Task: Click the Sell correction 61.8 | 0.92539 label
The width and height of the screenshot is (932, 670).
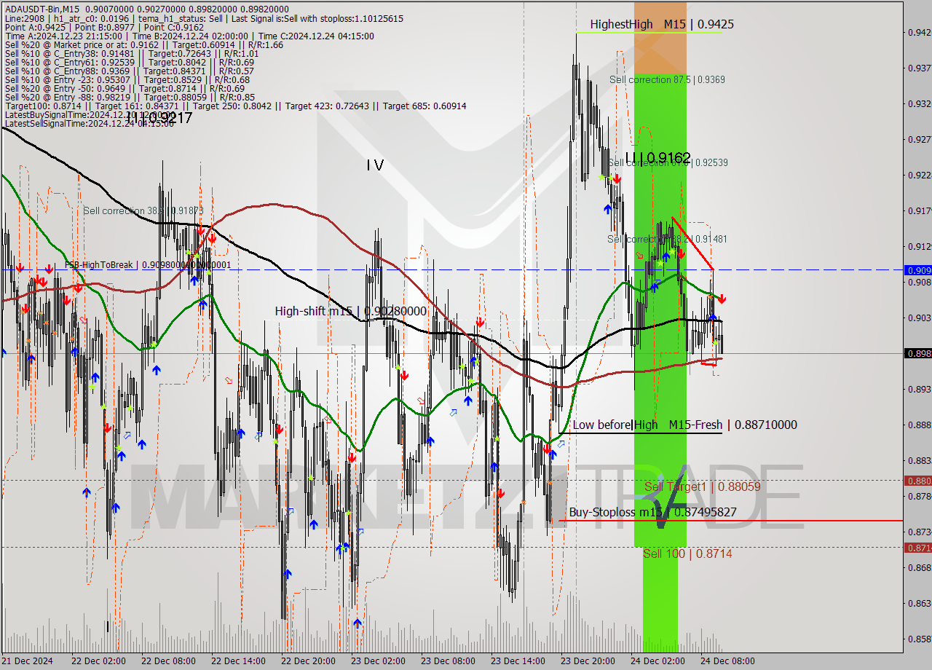Action: pyautogui.click(x=668, y=162)
